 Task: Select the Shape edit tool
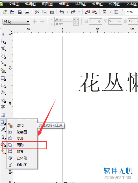click(3, 41)
